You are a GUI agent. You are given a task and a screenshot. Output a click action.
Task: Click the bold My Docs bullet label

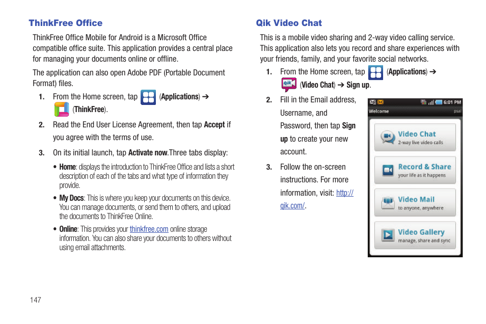pyautogui.click(x=72, y=198)
